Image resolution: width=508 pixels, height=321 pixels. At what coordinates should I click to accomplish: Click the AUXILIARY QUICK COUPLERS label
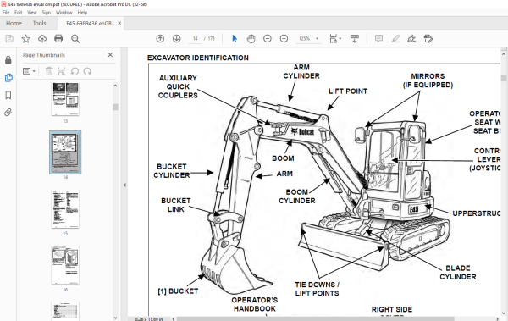(x=178, y=86)
